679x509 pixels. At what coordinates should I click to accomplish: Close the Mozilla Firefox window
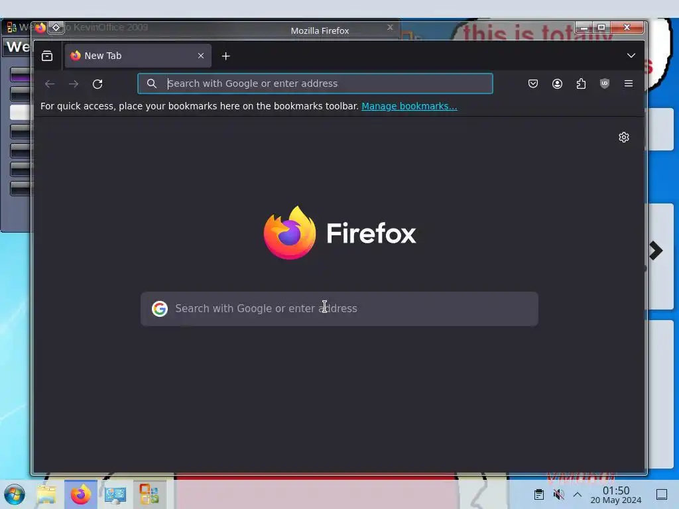627,27
